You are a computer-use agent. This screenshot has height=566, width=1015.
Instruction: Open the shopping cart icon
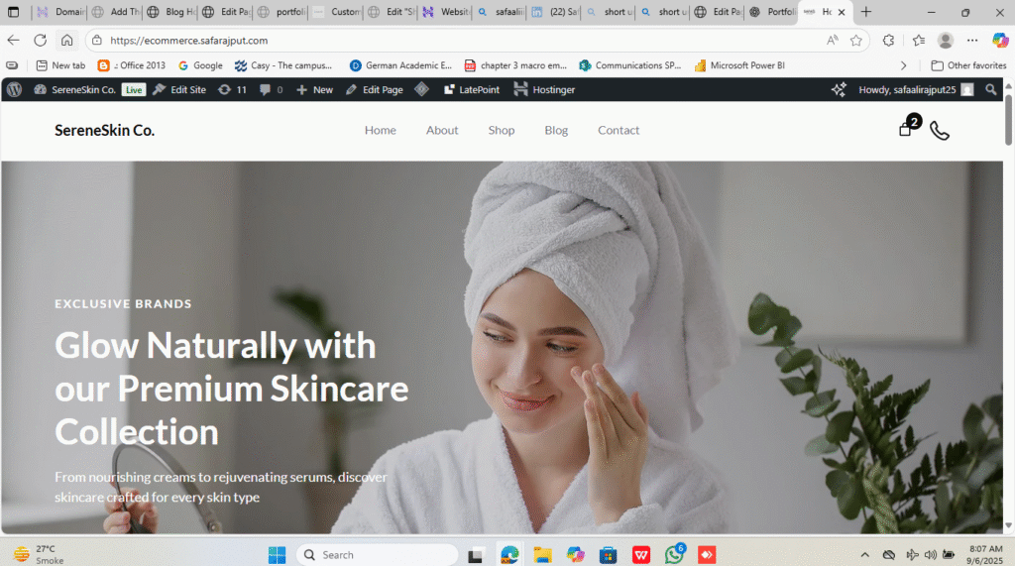[x=906, y=129]
